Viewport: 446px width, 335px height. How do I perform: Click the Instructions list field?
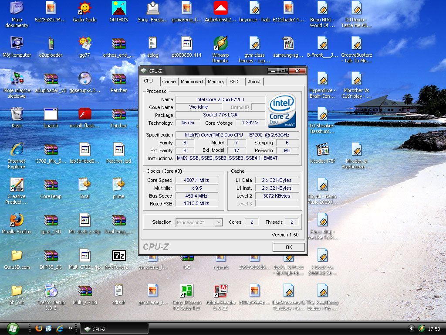(237, 158)
